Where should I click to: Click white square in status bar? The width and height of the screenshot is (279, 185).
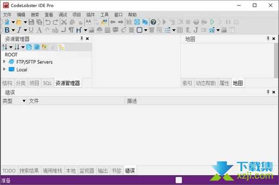(179, 180)
